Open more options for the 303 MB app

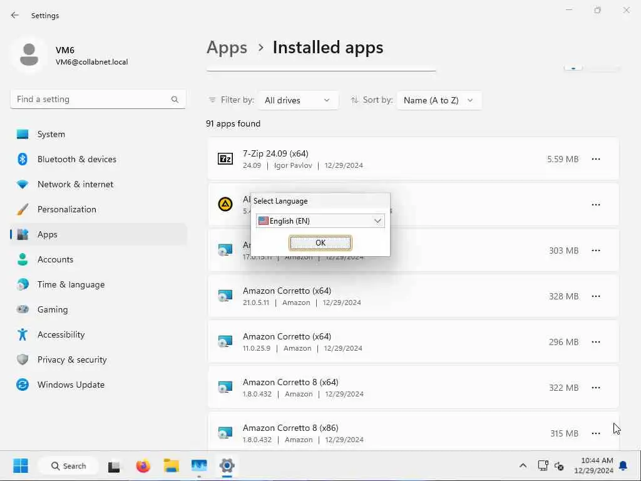click(x=596, y=251)
